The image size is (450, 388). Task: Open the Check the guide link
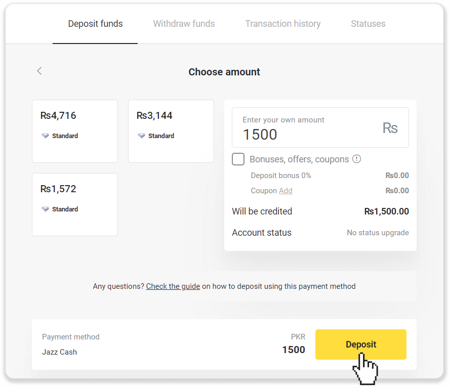point(173,286)
